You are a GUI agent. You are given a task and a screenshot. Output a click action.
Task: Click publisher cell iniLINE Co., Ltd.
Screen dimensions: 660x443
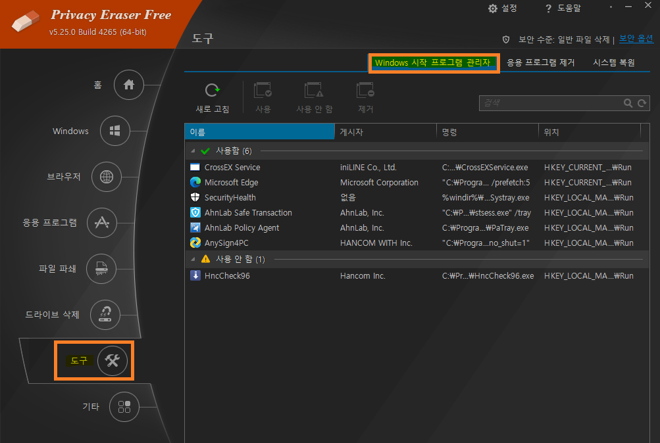[x=368, y=168]
